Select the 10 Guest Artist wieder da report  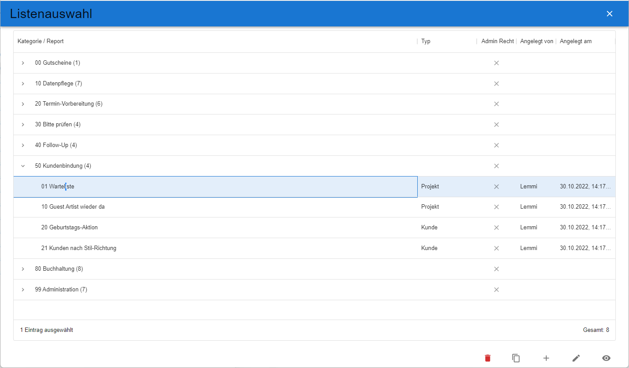[x=73, y=207]
